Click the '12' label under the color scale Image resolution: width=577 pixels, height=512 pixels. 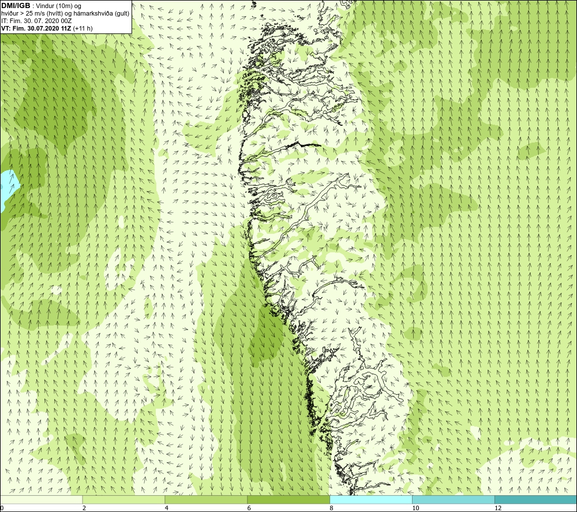498,509
